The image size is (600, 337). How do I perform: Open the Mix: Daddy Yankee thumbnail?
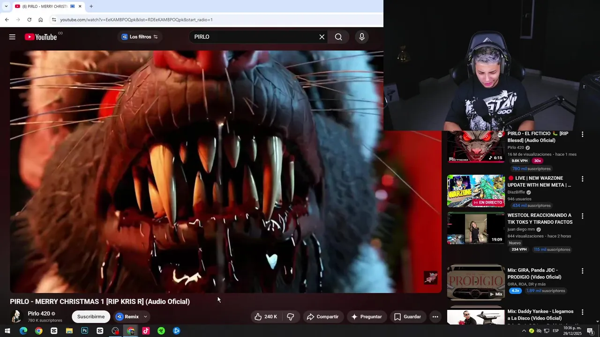[x=476, y=317]
